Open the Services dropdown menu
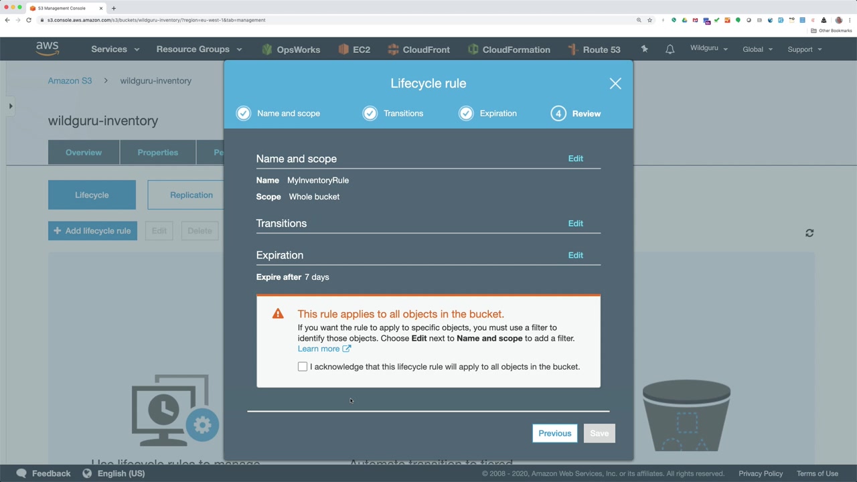 tap(115, 50)
